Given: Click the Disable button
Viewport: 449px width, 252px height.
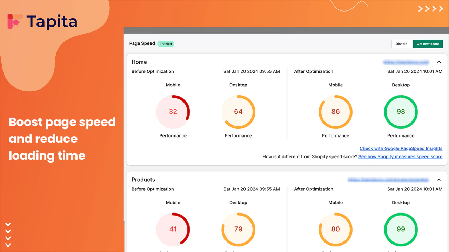Looking at the screenshot, I should click(401, 44).
